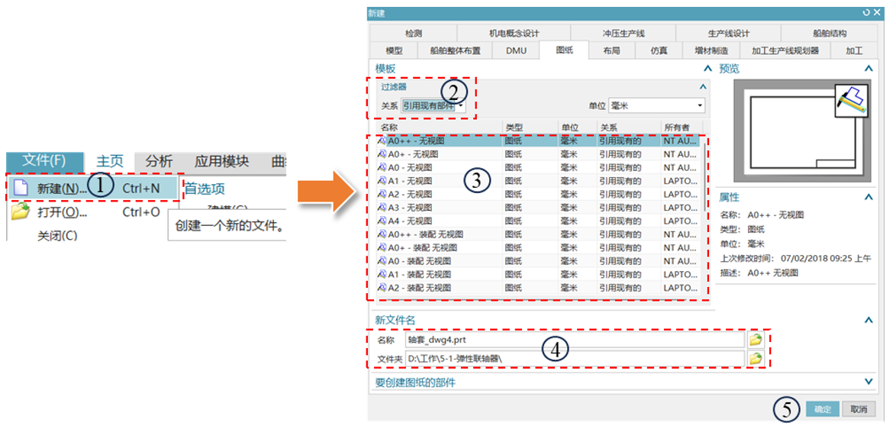Open the 单位 units dropdown
Screen dimensions: 896x426
click(x=656, y=106)
